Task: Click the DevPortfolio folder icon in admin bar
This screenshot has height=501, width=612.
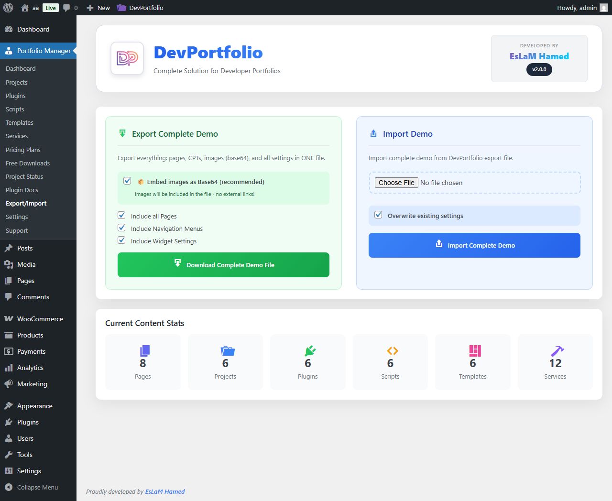Action: click(x=121, y=8)
